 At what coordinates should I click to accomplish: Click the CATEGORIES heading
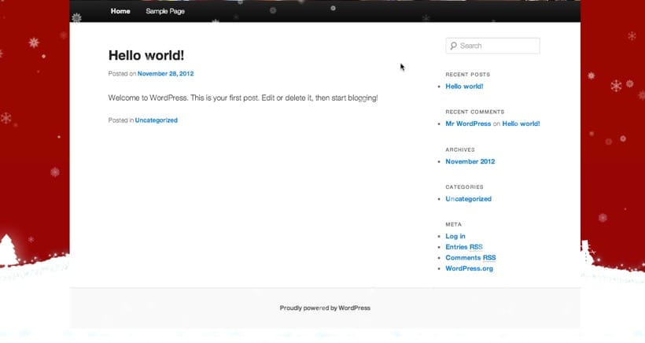click(464, 187)
